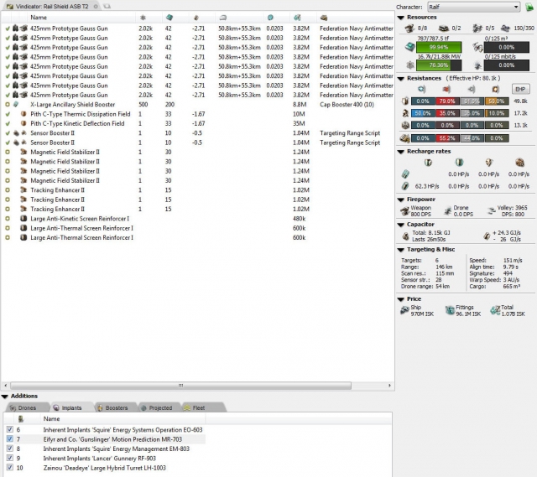Select the X-Large Ancillary Shield Booster row
Image resolution: width=537 pixels, height=477 pixels.
click(x=73, y=104)
